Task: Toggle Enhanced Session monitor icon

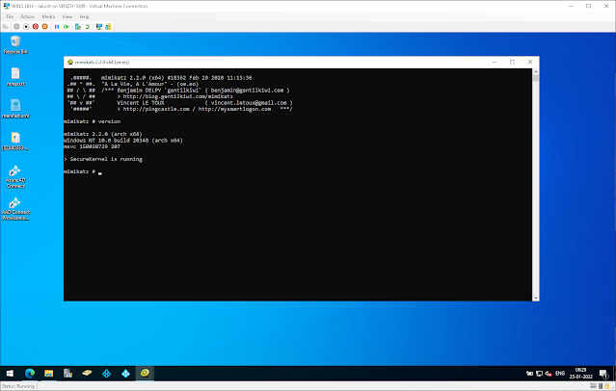Action: point(99,27)
